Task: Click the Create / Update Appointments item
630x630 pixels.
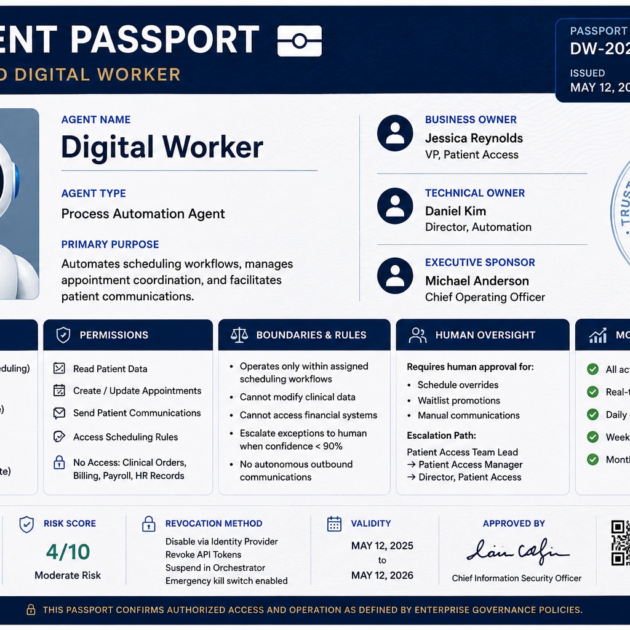Action: click(x=127, y=391)
